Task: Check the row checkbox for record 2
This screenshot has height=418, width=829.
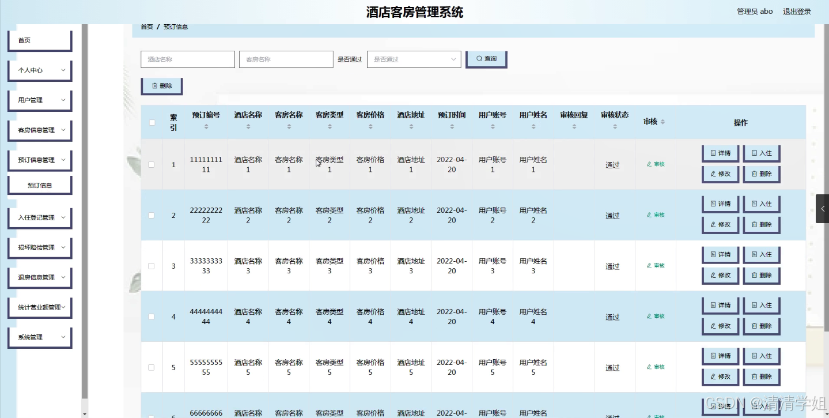Action: click(152, 215)
